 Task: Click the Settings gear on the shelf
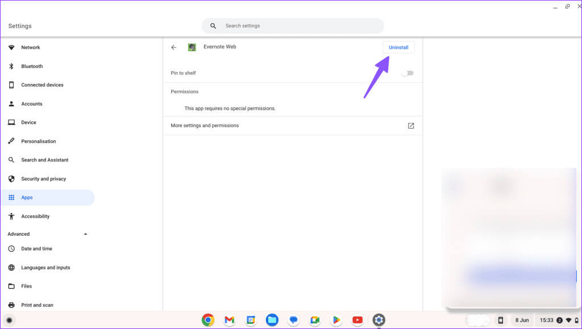click(379, 320)
